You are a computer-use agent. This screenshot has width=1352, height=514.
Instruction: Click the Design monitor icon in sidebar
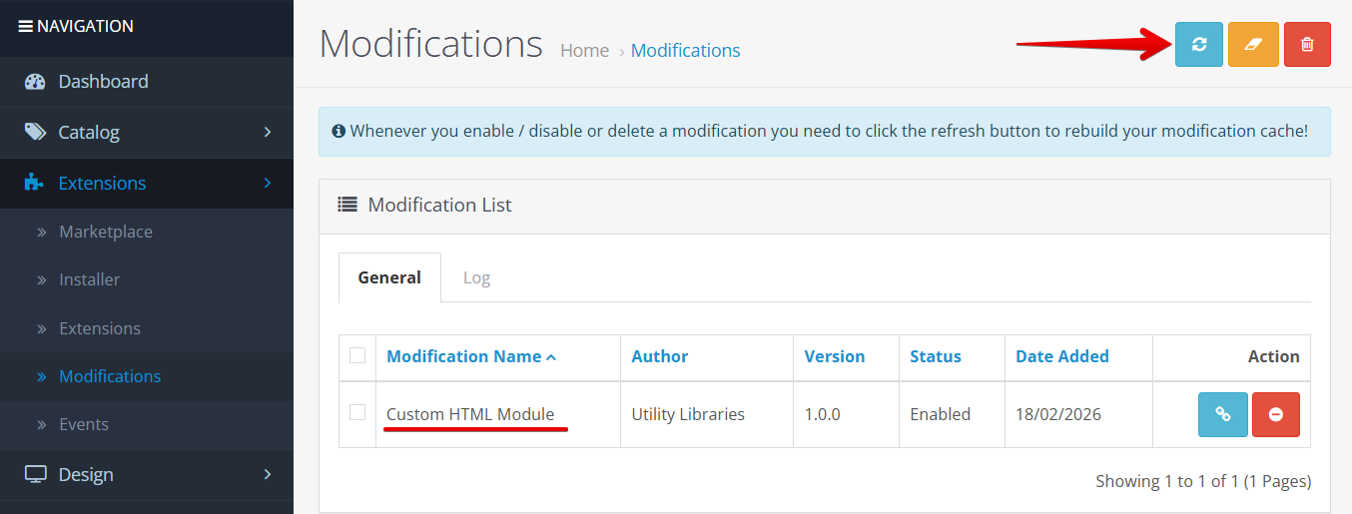pyautogui.click(x=36, y=474)
